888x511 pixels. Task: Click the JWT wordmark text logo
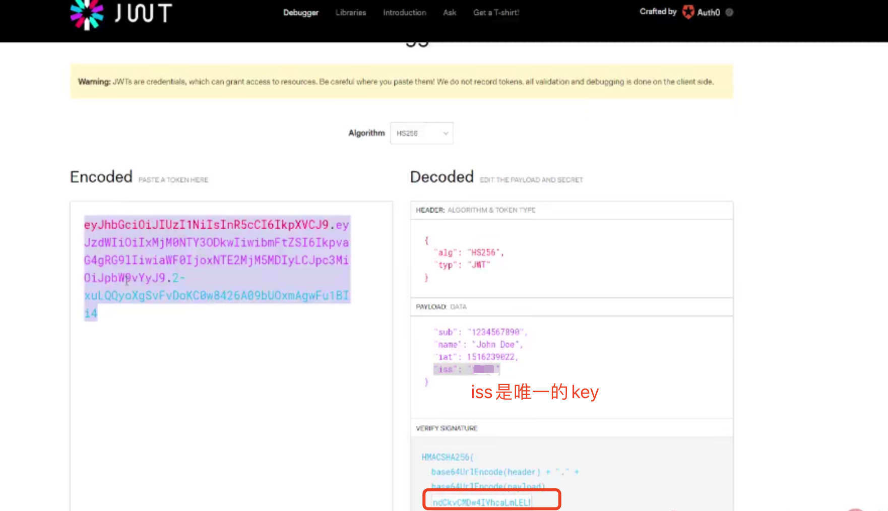143,13
